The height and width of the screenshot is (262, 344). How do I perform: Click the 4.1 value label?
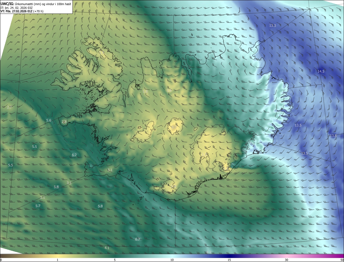(x=107, y=248)
